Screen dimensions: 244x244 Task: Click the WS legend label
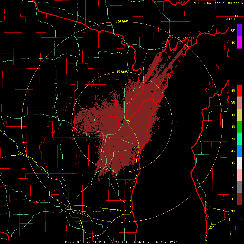[233, 151]
